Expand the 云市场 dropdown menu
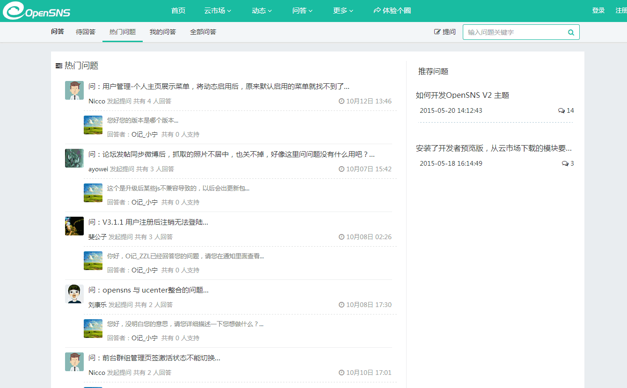Image resolution: width=627 pixels, height=388 pixels. (x=218, y=11)
